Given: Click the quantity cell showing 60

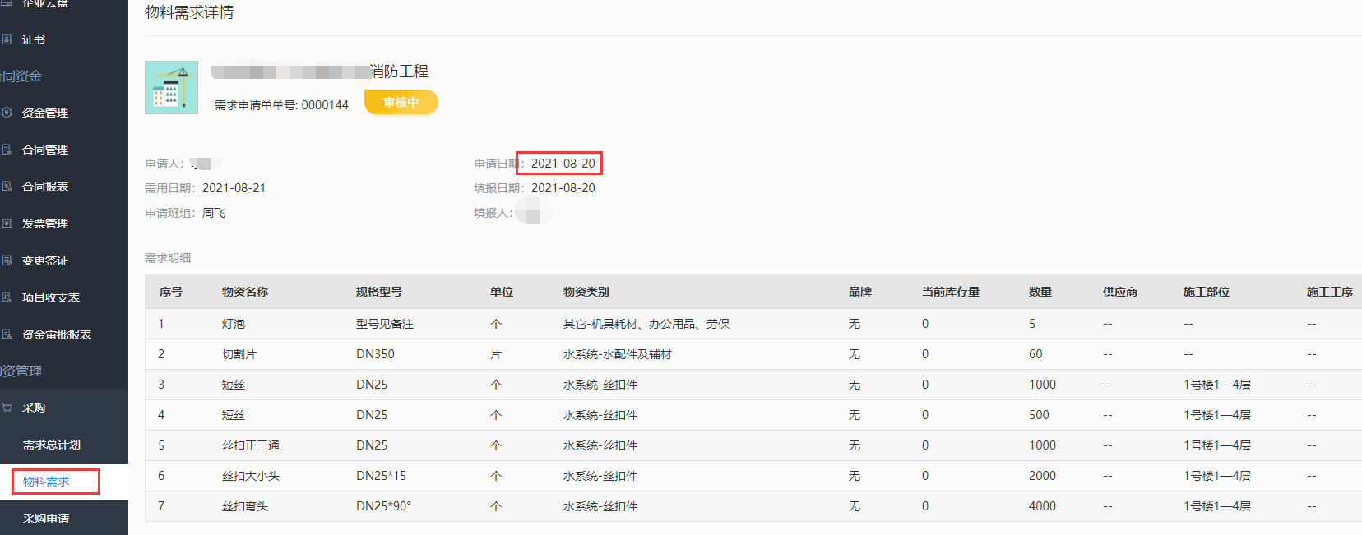Looking at the screenshot, I should coord(1035,354).
